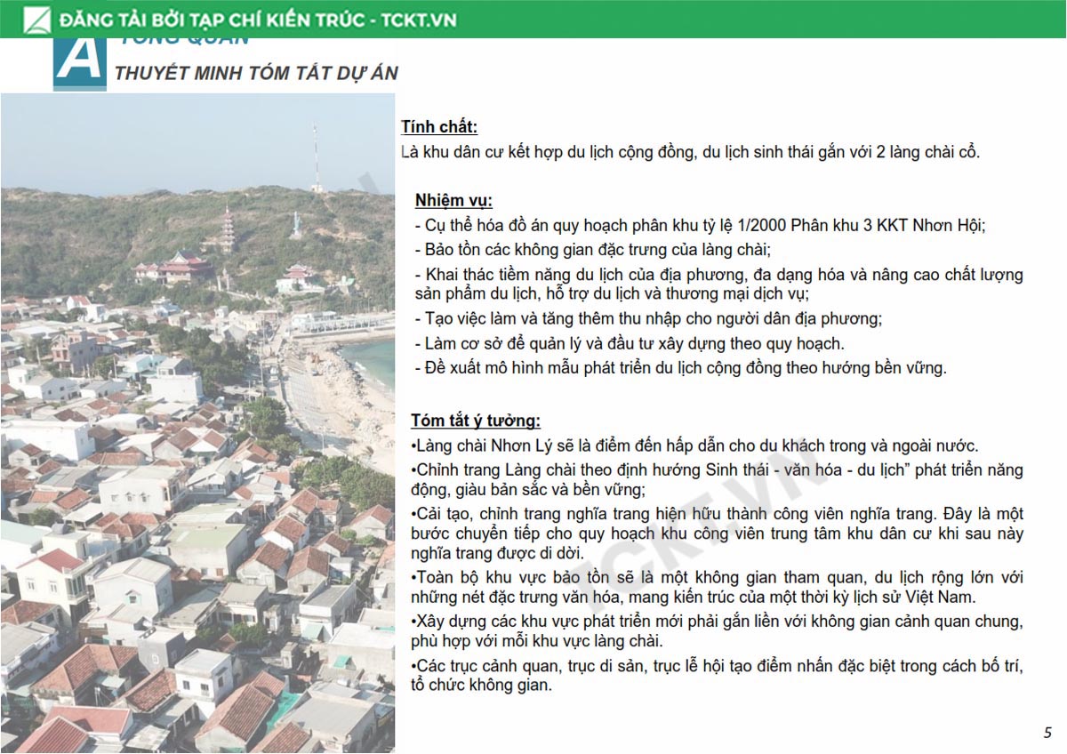This screenshot has width=1067, height=754.
Task: Select the heading "THUYẾT MINH TÓM TẮT DỰ ÁN"
Action: [256, 73]
